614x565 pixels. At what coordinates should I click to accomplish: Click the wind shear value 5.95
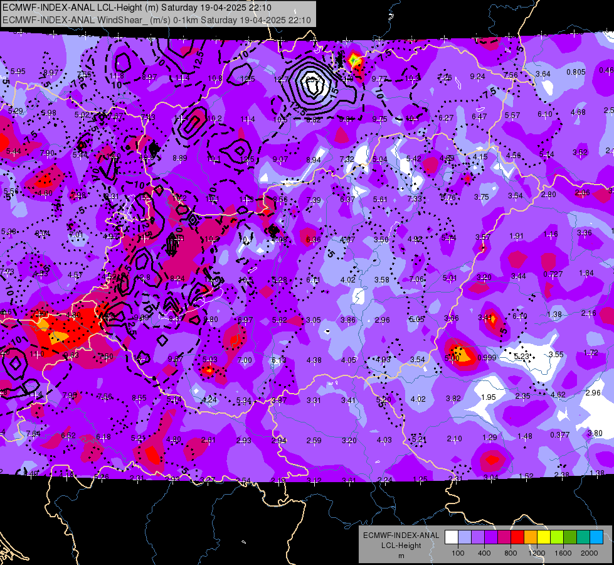tap(18, 72)
